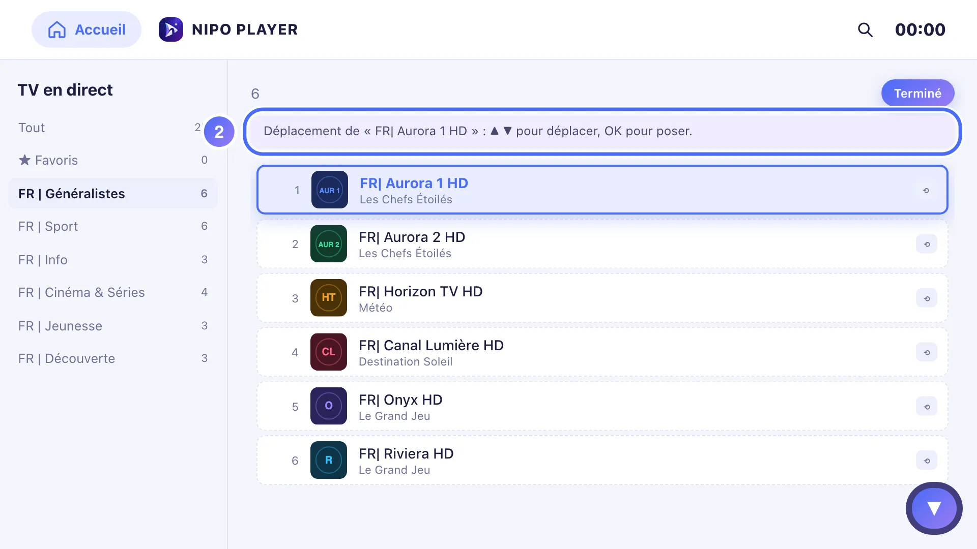Select FR | Généralistes category

[113, 193]
